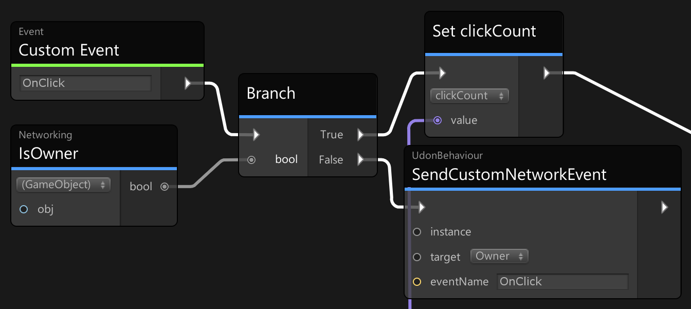Viewport: 691px width, 309px height.
Task: Select the SendCustomNetworkEvent node title
Action: 510,175
